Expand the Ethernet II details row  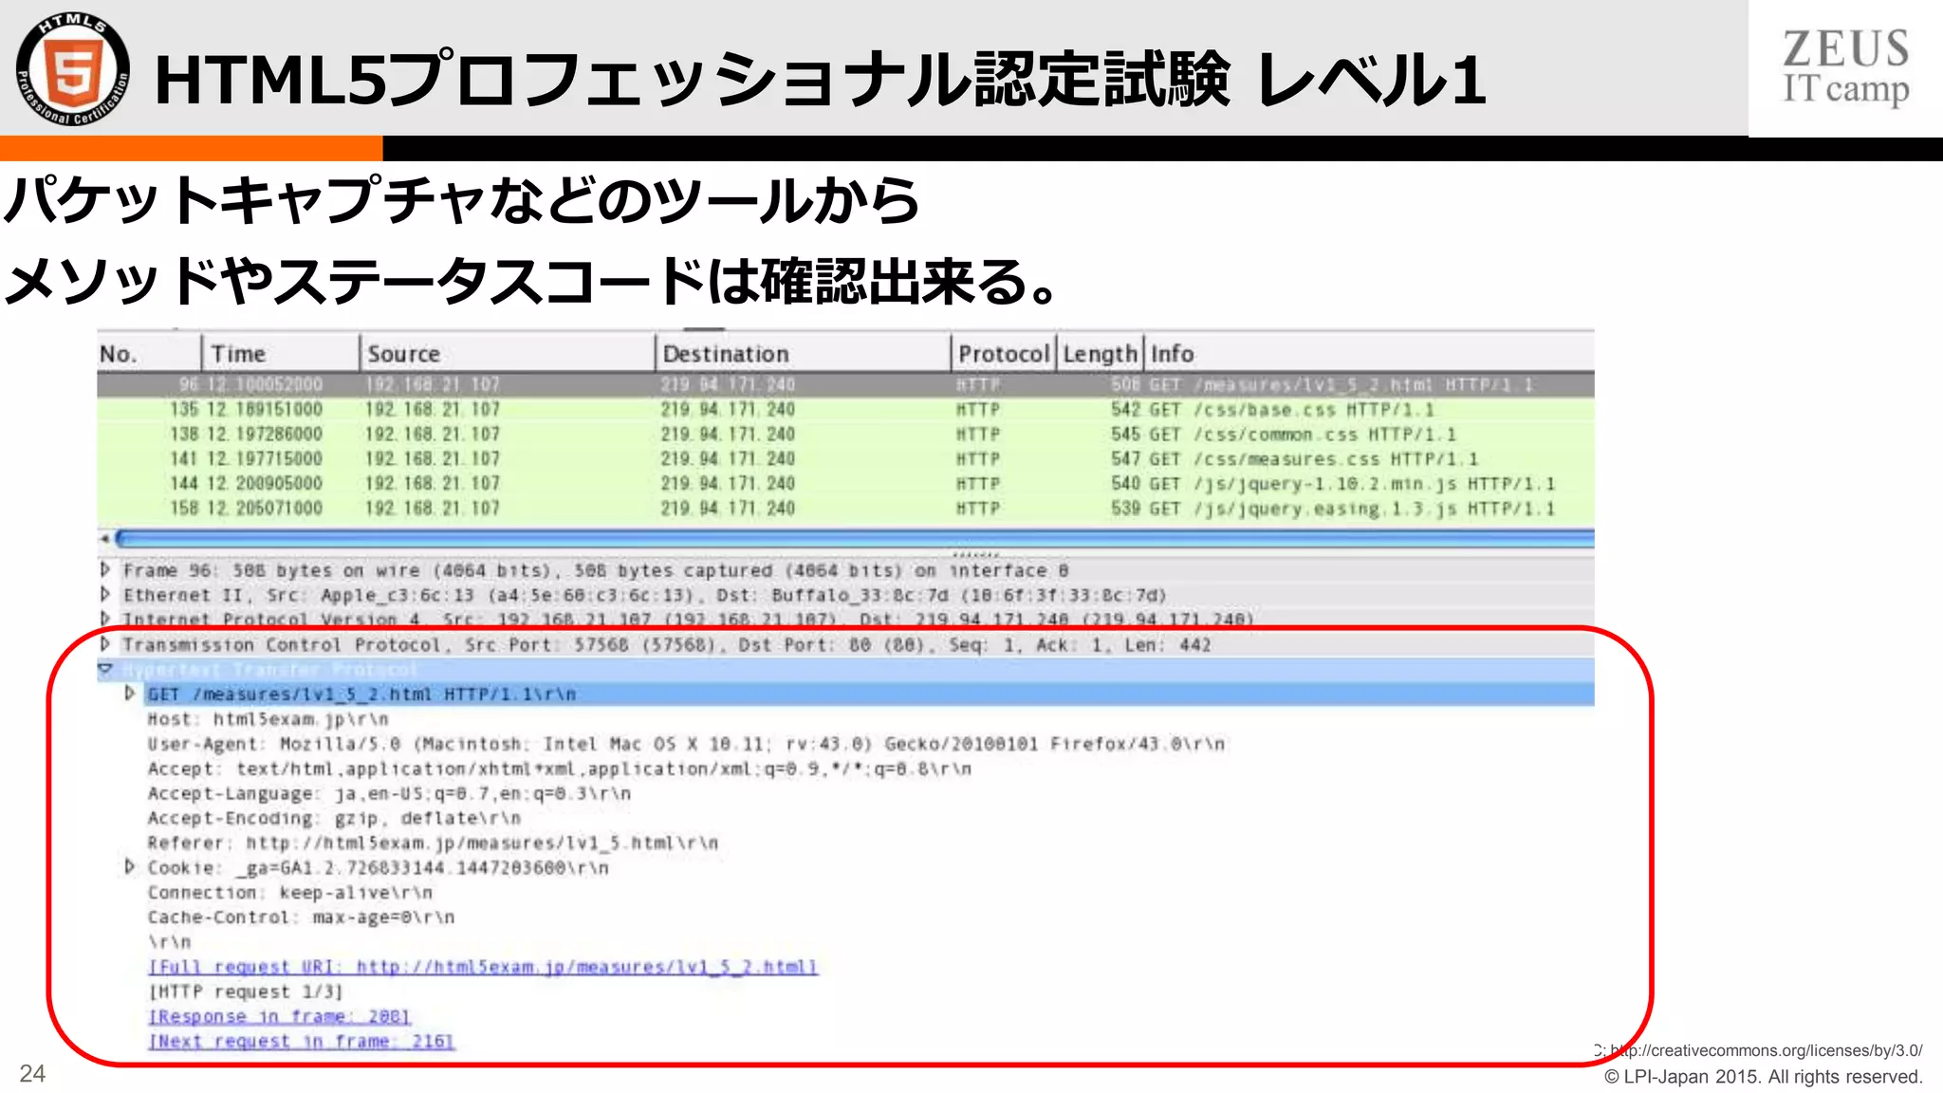[105, 594]
